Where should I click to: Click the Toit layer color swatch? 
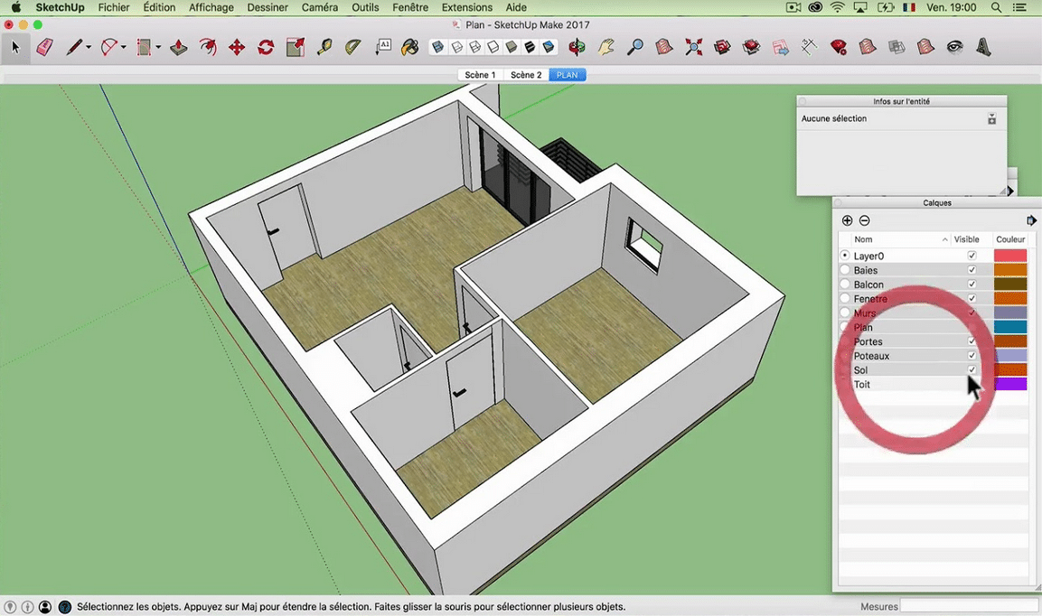pyautogui.click(x=1009, y=384)
